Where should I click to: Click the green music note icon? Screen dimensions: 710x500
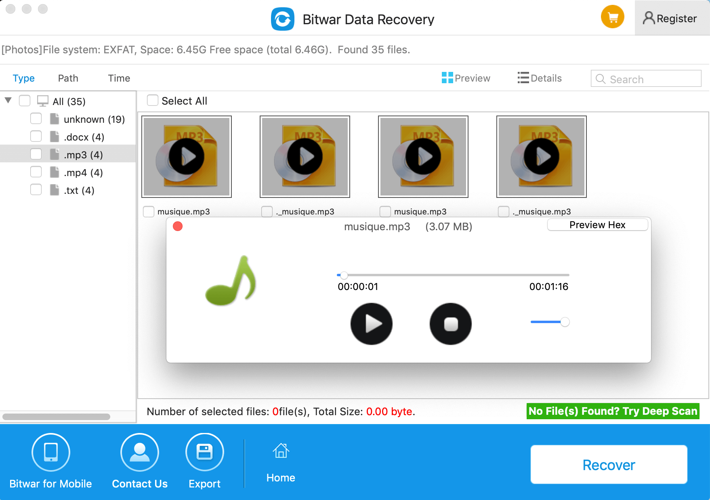[231, 280]
